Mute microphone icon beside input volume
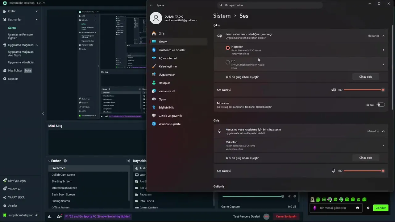The height and width of the screenshot is (222, 395). [334, 171]
